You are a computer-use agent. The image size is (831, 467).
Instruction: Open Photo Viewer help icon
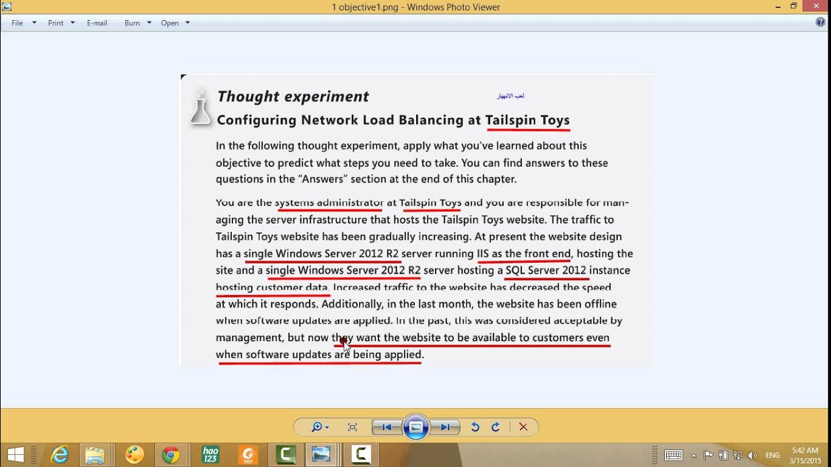(x=821, y=22)
